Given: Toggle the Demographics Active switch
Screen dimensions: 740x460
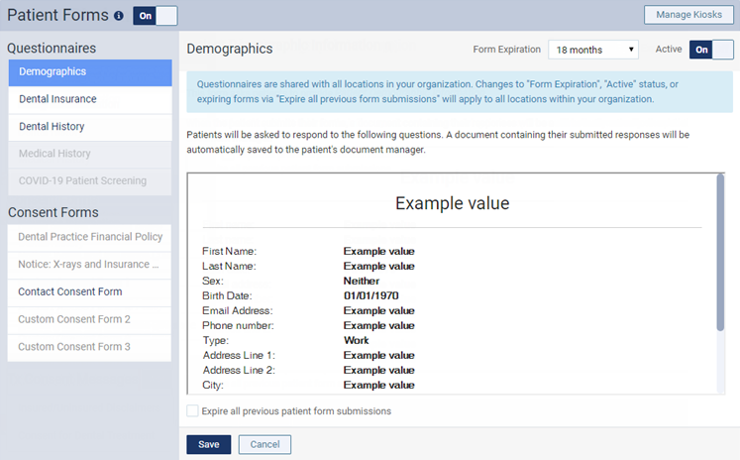Looking at the screenshot, I should 711,50.
